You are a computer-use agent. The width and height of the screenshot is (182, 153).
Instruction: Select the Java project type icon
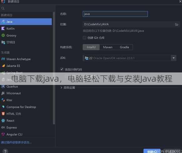[3, 22]
